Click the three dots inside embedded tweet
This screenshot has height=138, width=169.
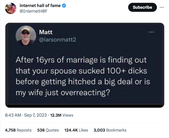click(x=152, y=32)
